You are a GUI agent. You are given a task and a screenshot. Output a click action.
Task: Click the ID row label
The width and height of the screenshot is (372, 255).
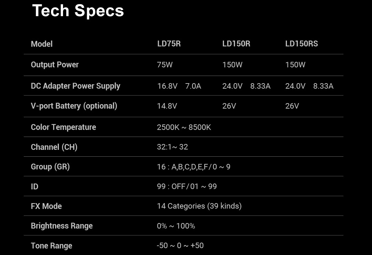coord(34,187)
